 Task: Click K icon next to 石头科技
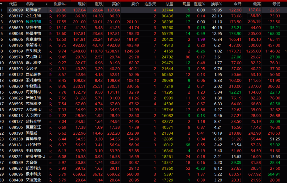(50, 52)
